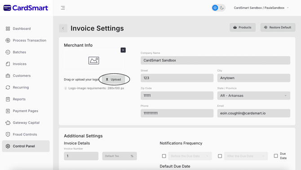Click the basket icon on Products button
Viewport: 301px width, 170px height.
[235, 27]
